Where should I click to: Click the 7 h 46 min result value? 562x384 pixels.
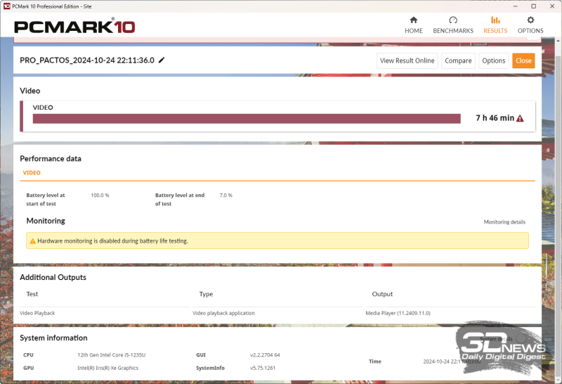[x=495, y=118]
